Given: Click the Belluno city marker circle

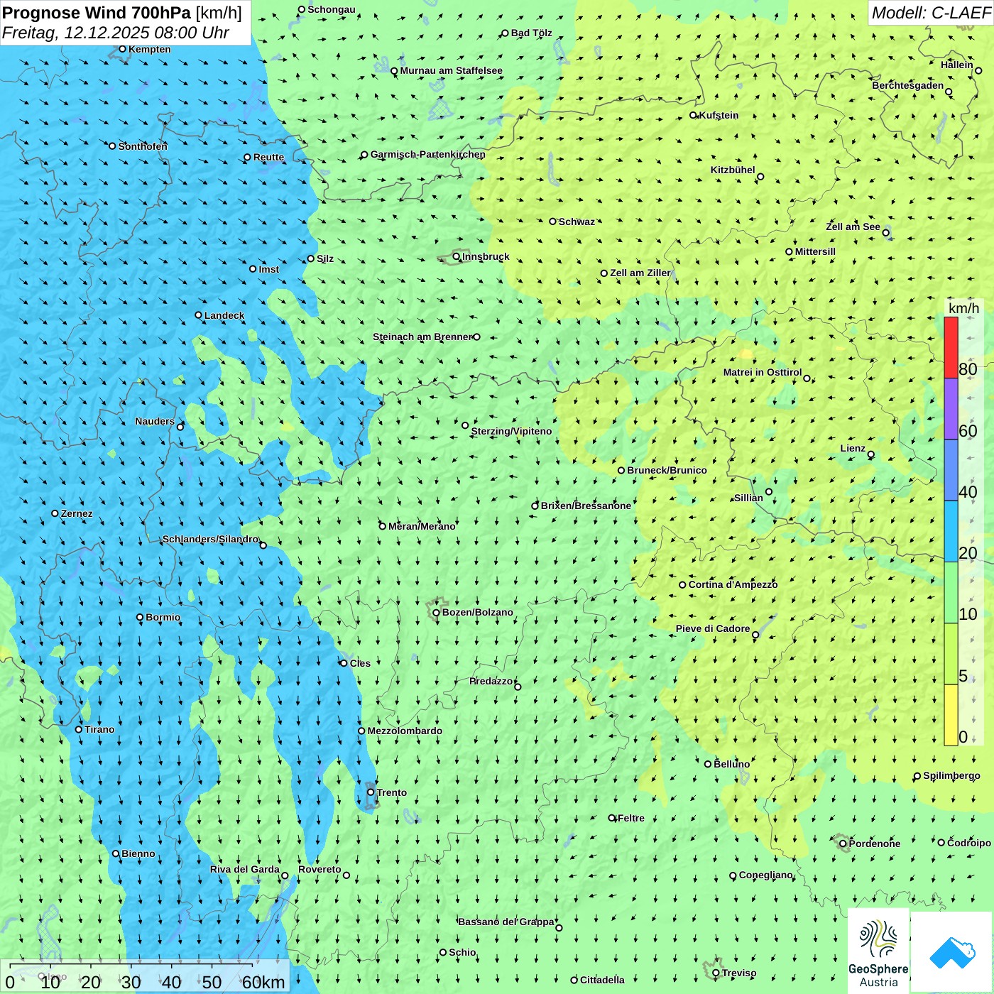Looking at the screenshot, I should [x=707, y=764].
